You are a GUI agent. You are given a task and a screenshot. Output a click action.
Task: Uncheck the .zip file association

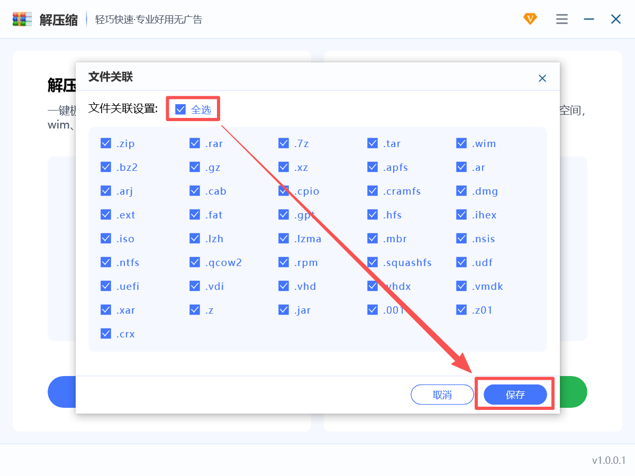(106, 143)
